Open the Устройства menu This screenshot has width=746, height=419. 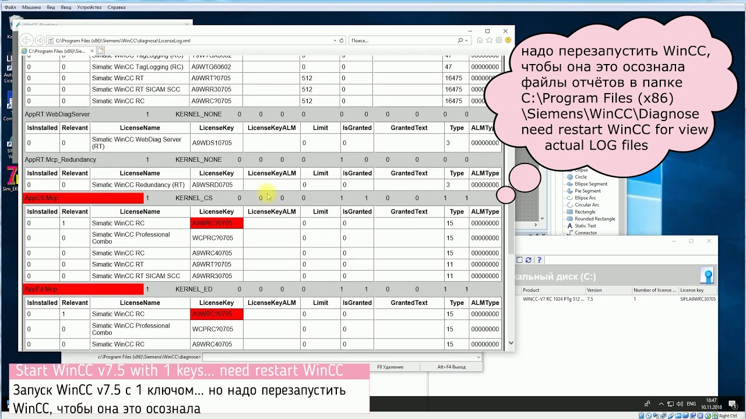point(89,8)
